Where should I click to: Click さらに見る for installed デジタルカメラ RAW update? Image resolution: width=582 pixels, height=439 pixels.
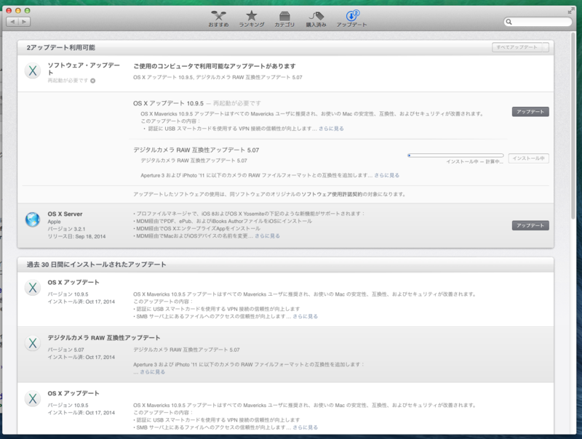[x=153, y=372]
